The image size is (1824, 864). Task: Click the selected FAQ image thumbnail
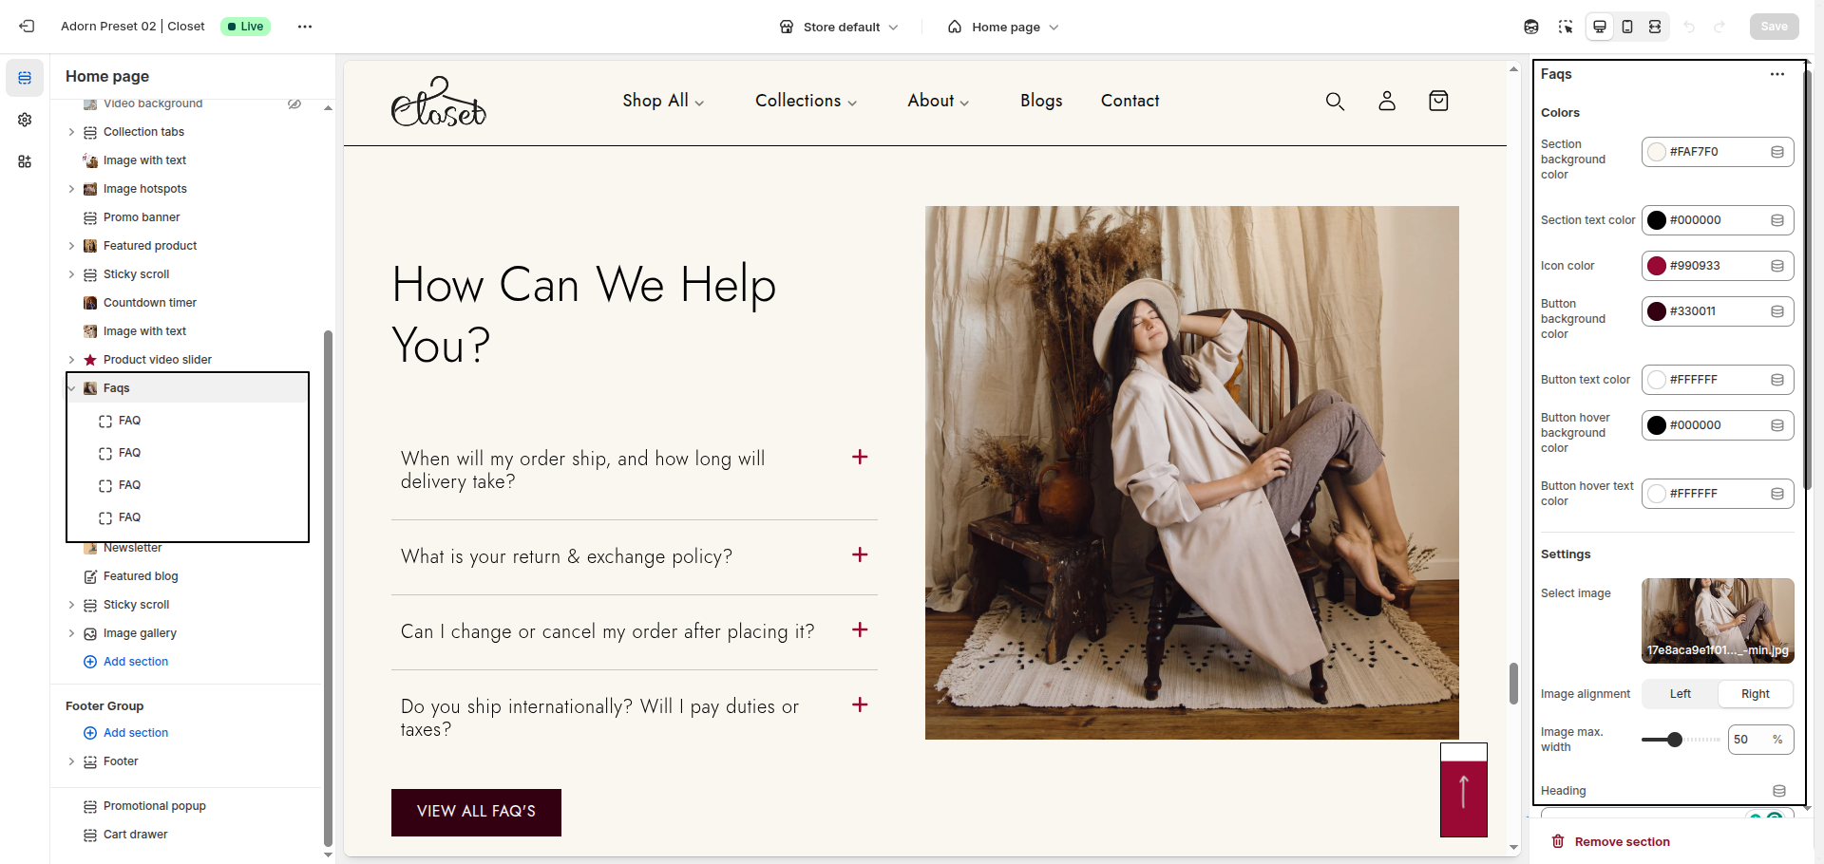tap(1718, 620)
